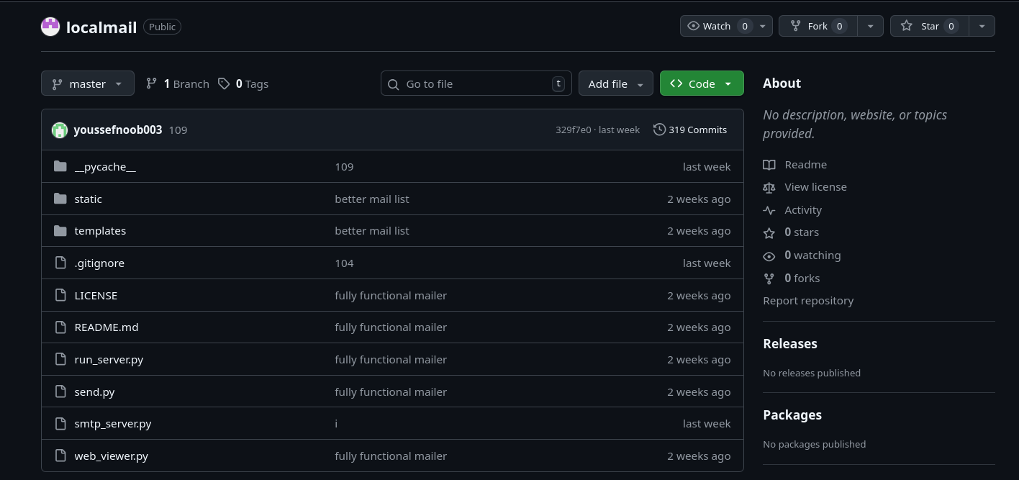
Task: Open the master branch dropdown
Action: (x=88, y=83)
